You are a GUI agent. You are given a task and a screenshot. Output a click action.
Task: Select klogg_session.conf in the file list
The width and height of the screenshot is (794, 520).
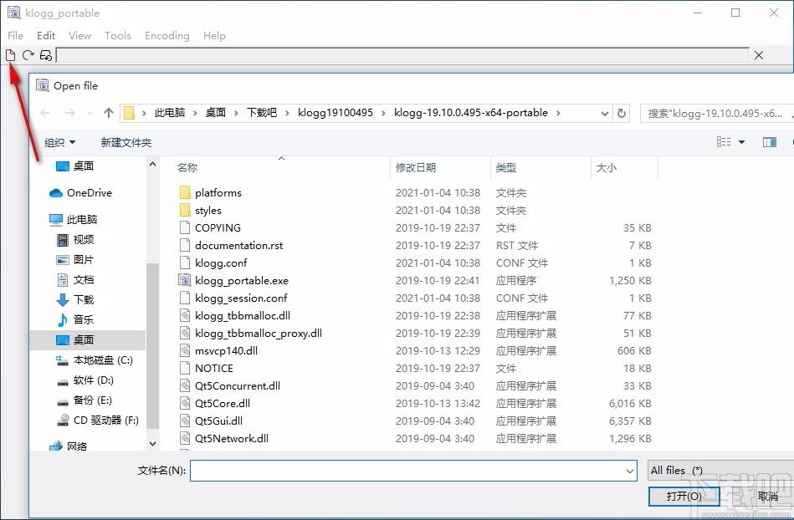(x=241, y=298)
